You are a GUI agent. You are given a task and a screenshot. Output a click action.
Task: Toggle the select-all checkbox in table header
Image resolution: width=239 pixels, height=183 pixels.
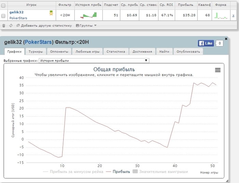3,6
